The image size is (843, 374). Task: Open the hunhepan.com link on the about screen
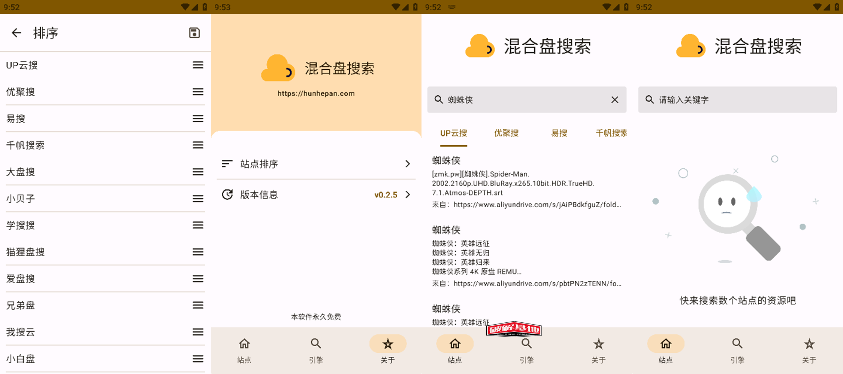click(x=316, y=93)
